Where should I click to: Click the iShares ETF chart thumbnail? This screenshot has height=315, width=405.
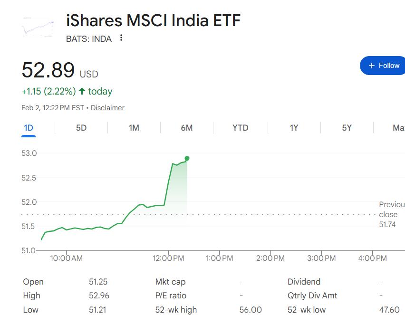pos(38,26)
